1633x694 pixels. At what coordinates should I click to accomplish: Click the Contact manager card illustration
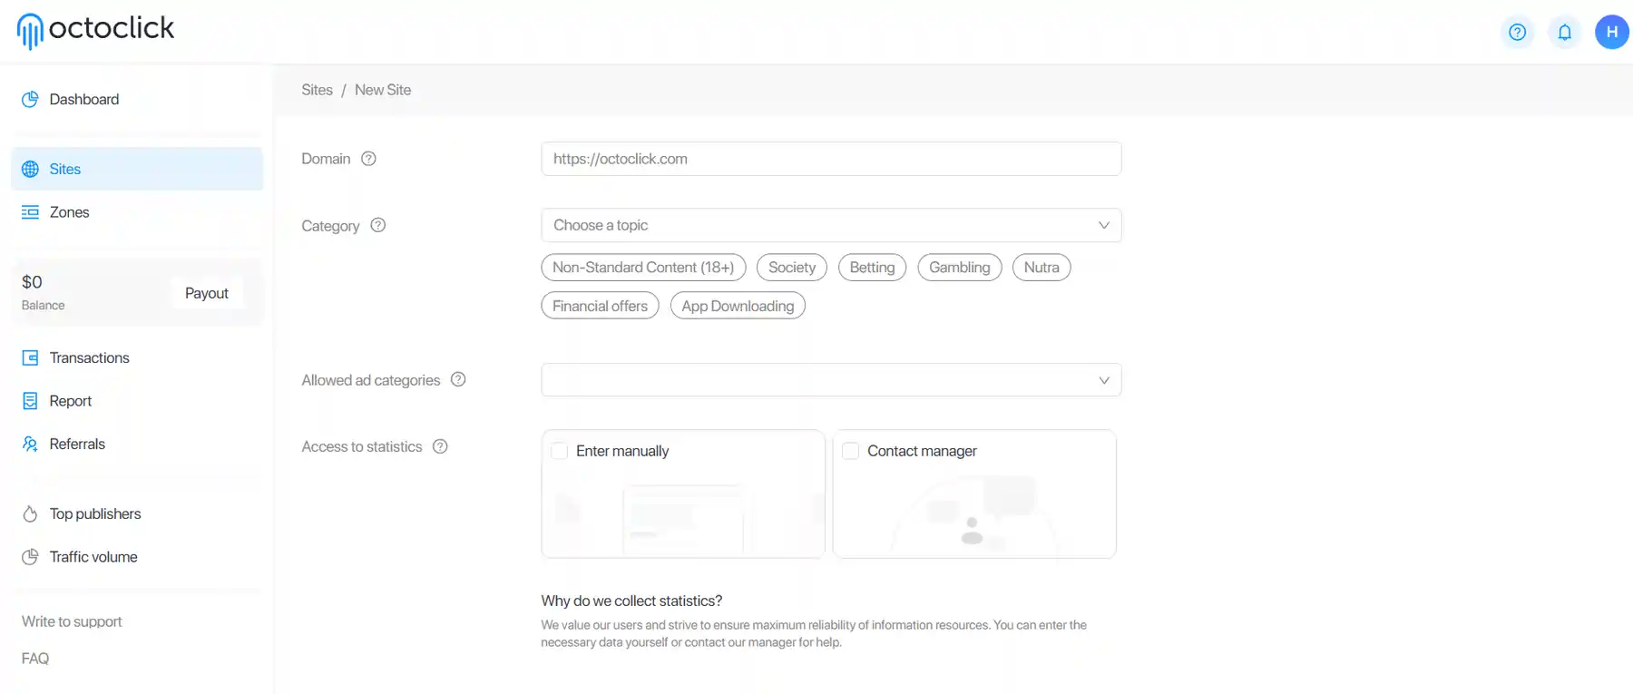pyautogui.click(x=974, y=514)
